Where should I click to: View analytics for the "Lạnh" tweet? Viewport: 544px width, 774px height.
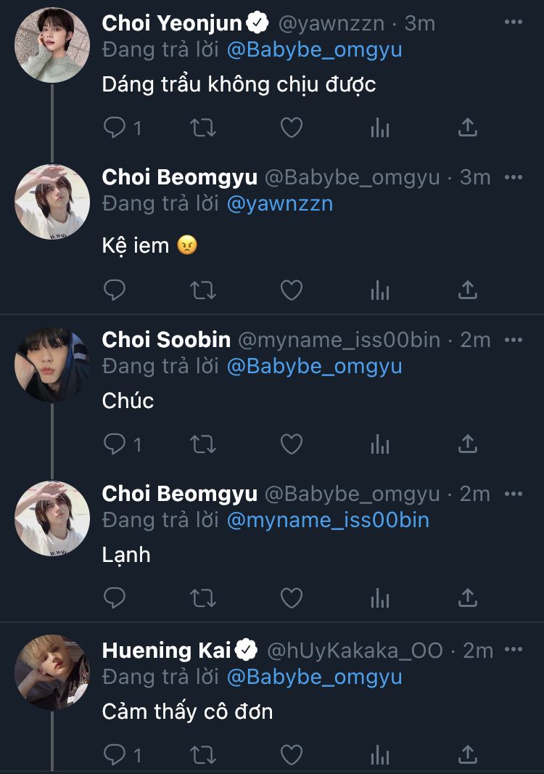click(380, 598)
